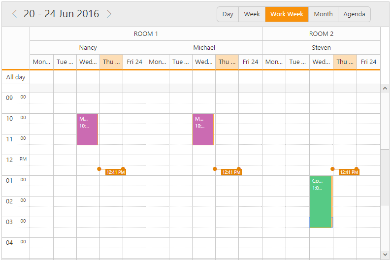Image resolution: width=391 pixels, height=262 pixels.
Task: Switch to Week view
Action: 252,14
